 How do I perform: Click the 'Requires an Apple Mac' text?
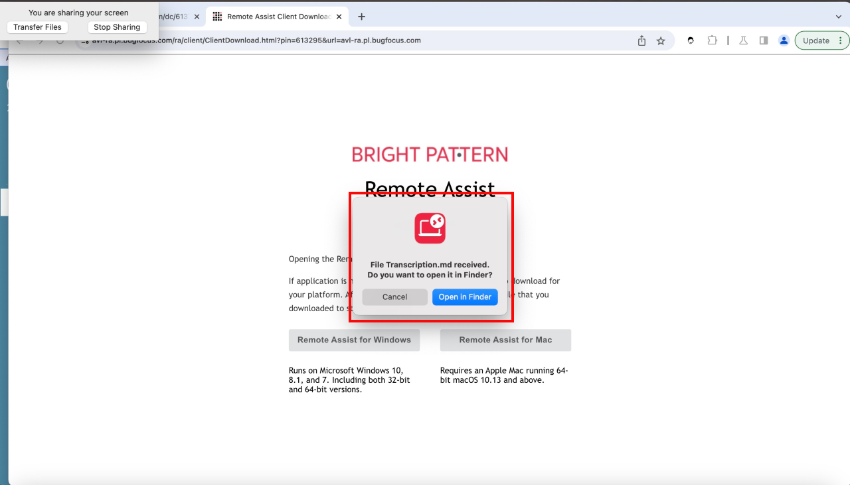point(504,376)
